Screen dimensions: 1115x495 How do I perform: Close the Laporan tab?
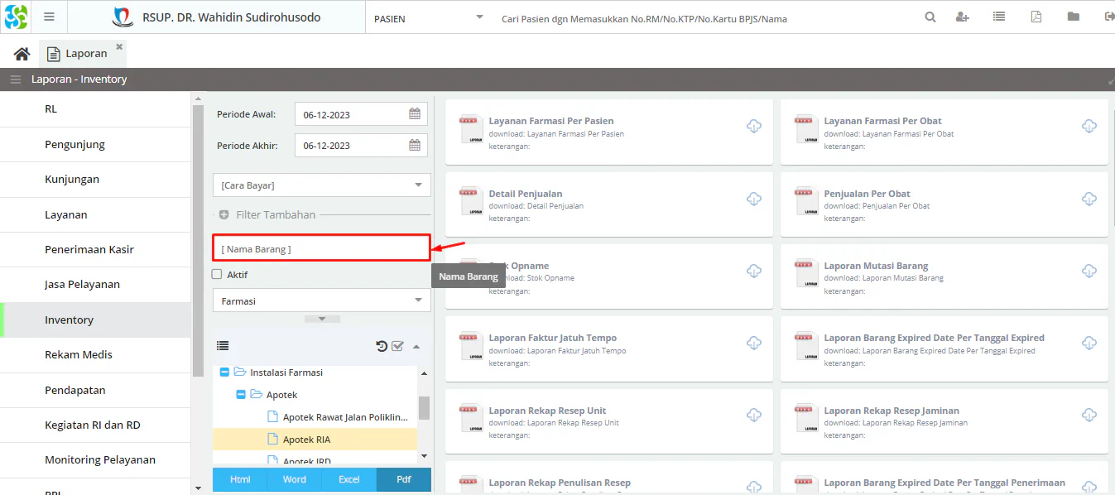119,47
